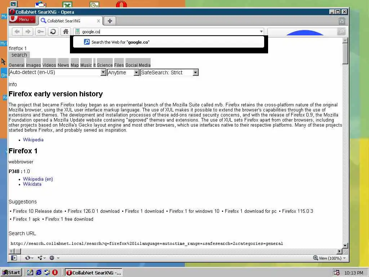Open the Wikipedia (en) link
369x277 pixels.
tap(38, 179)
